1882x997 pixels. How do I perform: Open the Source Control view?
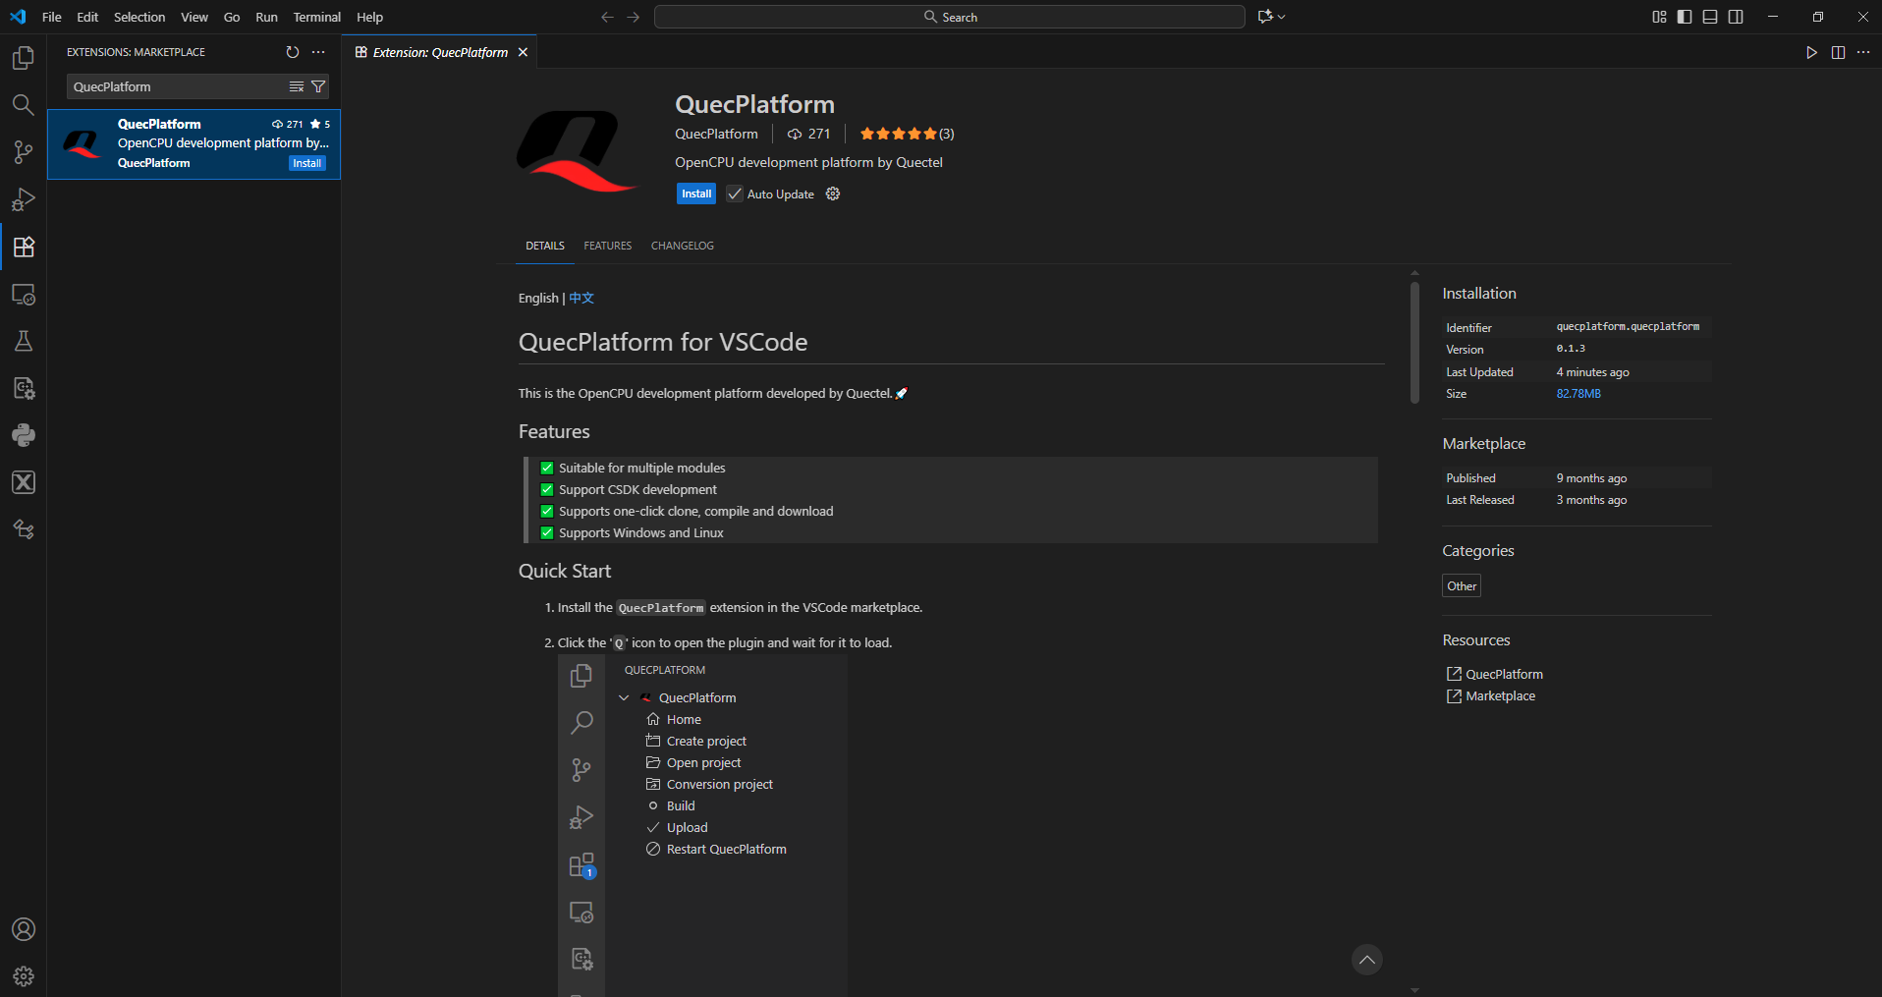click(x=23, y=151)
